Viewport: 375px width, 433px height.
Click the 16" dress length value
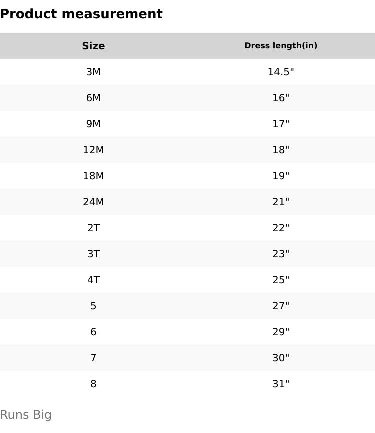click(x=281, y=98)
